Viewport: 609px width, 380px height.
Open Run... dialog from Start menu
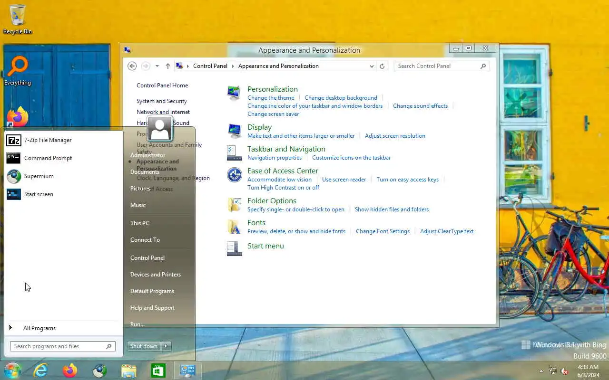(138, 324)
